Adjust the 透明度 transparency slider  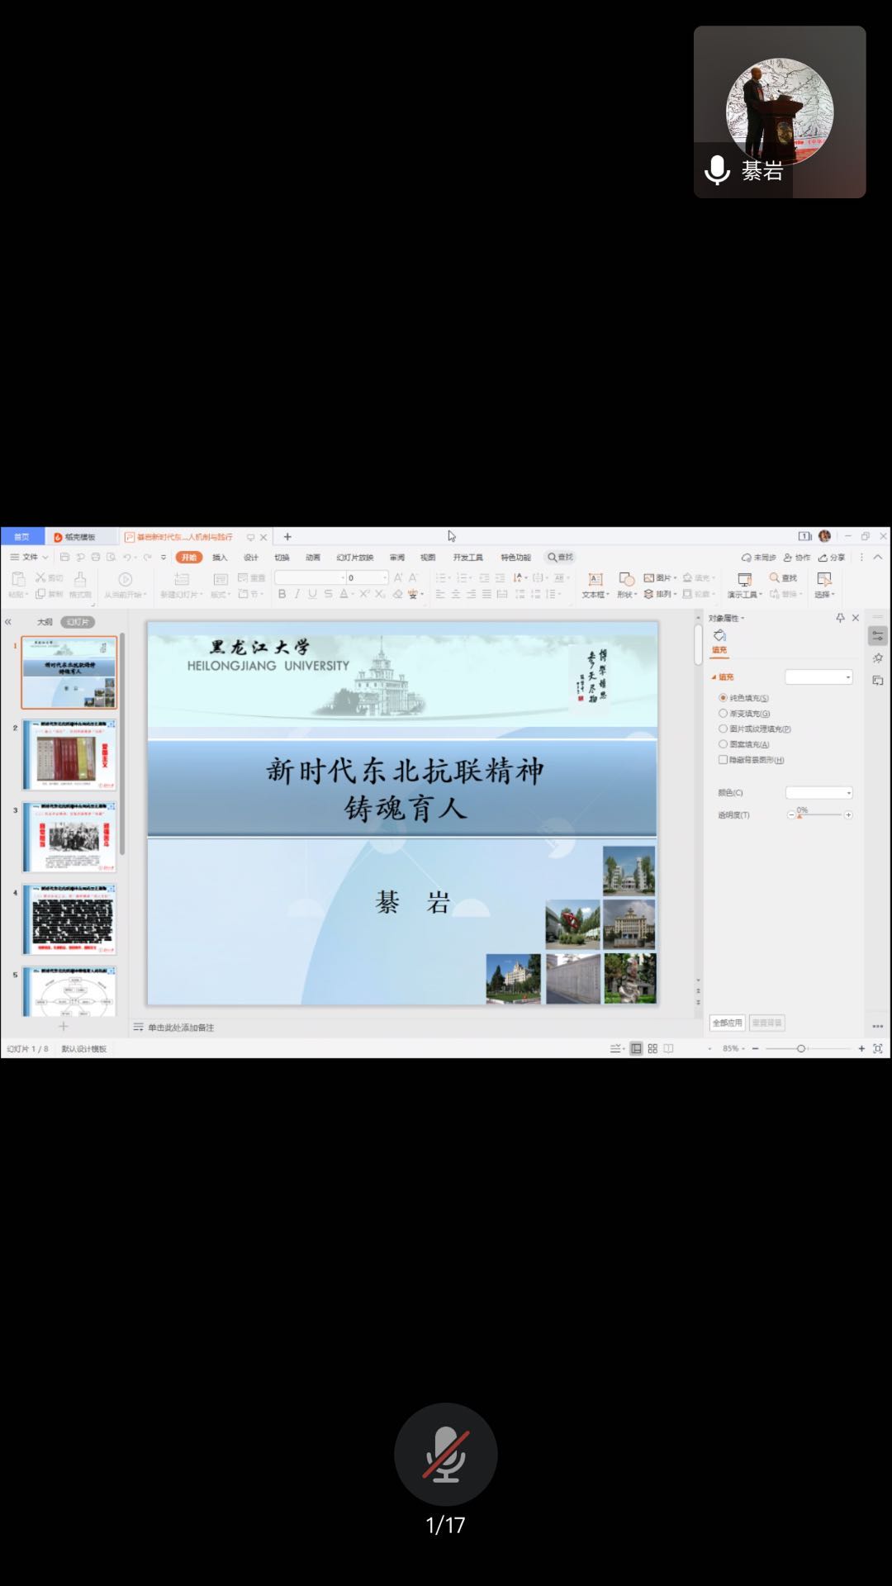coord(799,815)
